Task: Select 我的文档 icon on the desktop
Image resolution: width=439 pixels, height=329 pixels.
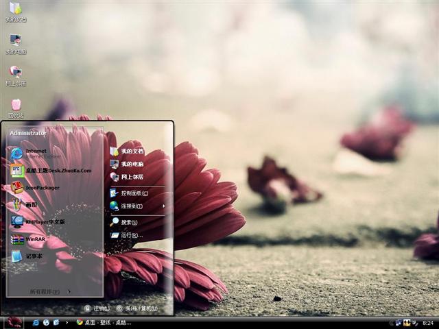Action: pos(15,11)
